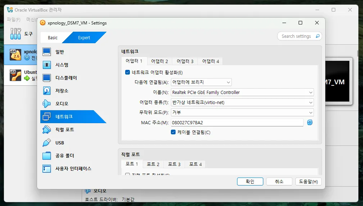The width and height of the screenshot is (363, 206).
Task: Open the 어댑터 종류 dropdown
Action: pyautogui.click(x=242, y=102)
